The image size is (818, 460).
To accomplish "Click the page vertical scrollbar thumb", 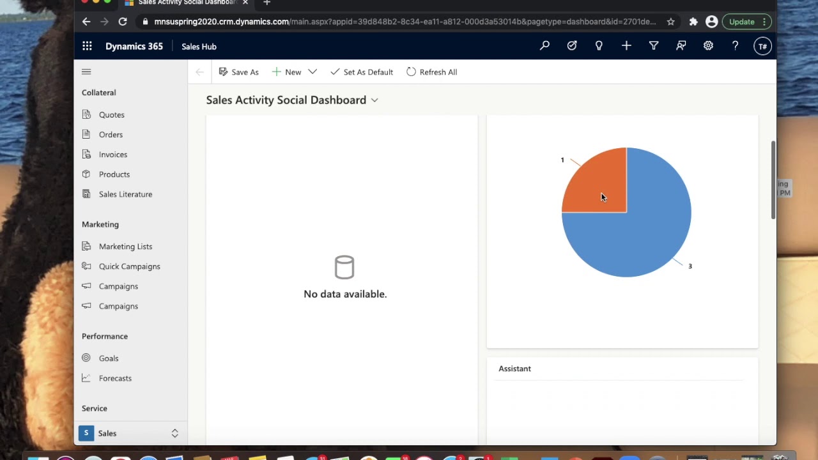I will [x=773, y=180].
